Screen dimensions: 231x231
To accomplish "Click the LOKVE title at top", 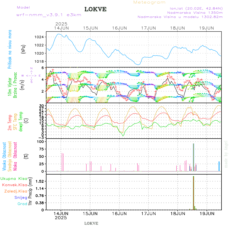I will tap(95, 9).
